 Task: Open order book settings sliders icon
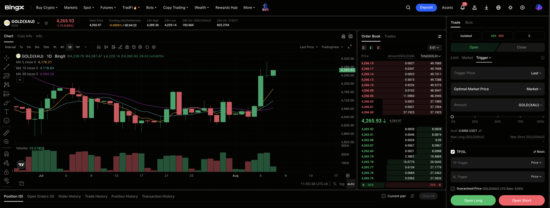coord(440,36)
